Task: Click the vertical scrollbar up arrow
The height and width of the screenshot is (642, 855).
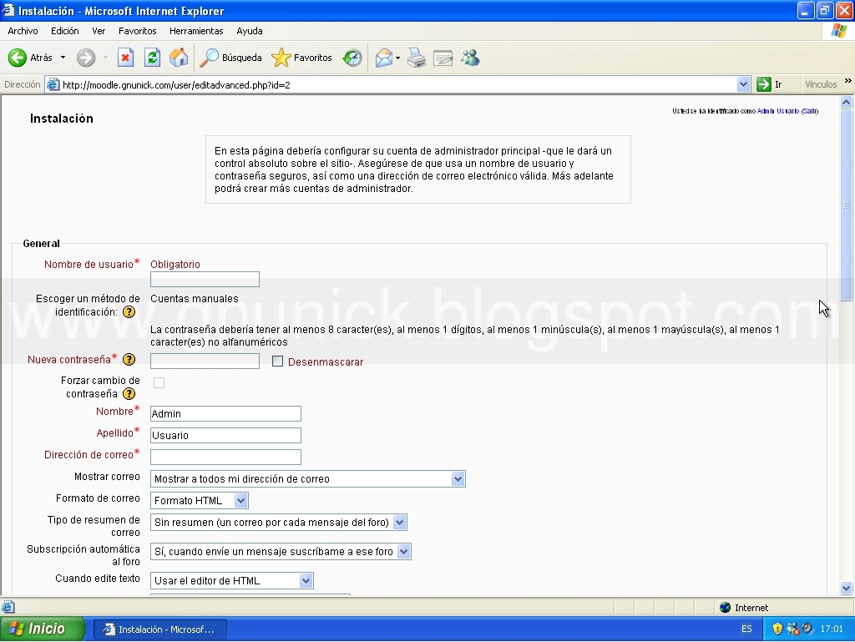Action: 847,102
